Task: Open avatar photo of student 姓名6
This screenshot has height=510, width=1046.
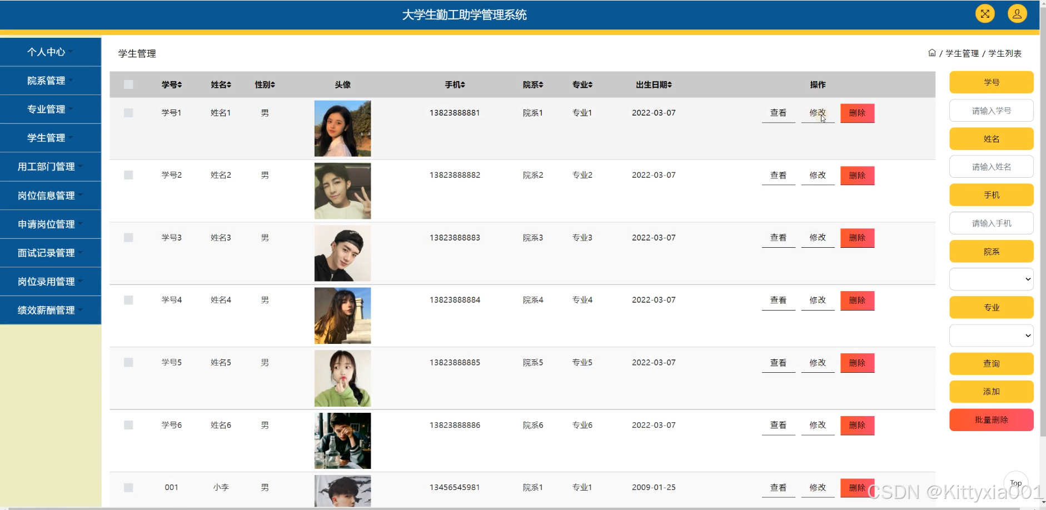Action: (x=342, y=441)
